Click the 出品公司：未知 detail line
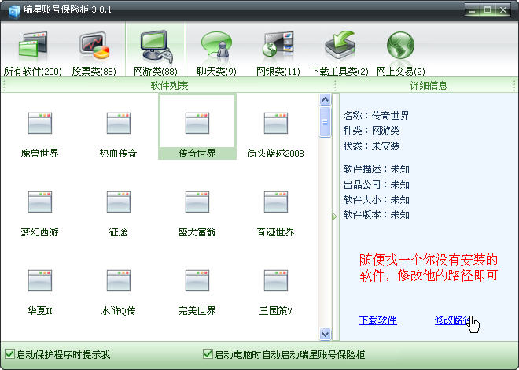 click(x=376, y=185)
